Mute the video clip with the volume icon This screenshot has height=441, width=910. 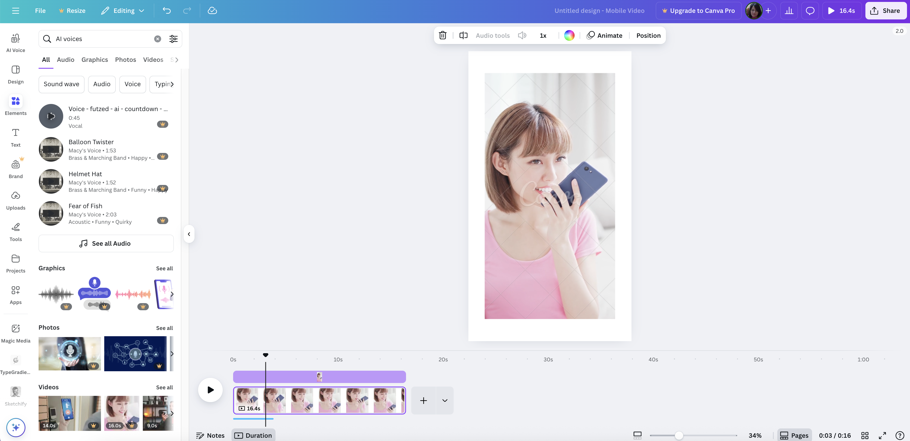coord(522,35)
